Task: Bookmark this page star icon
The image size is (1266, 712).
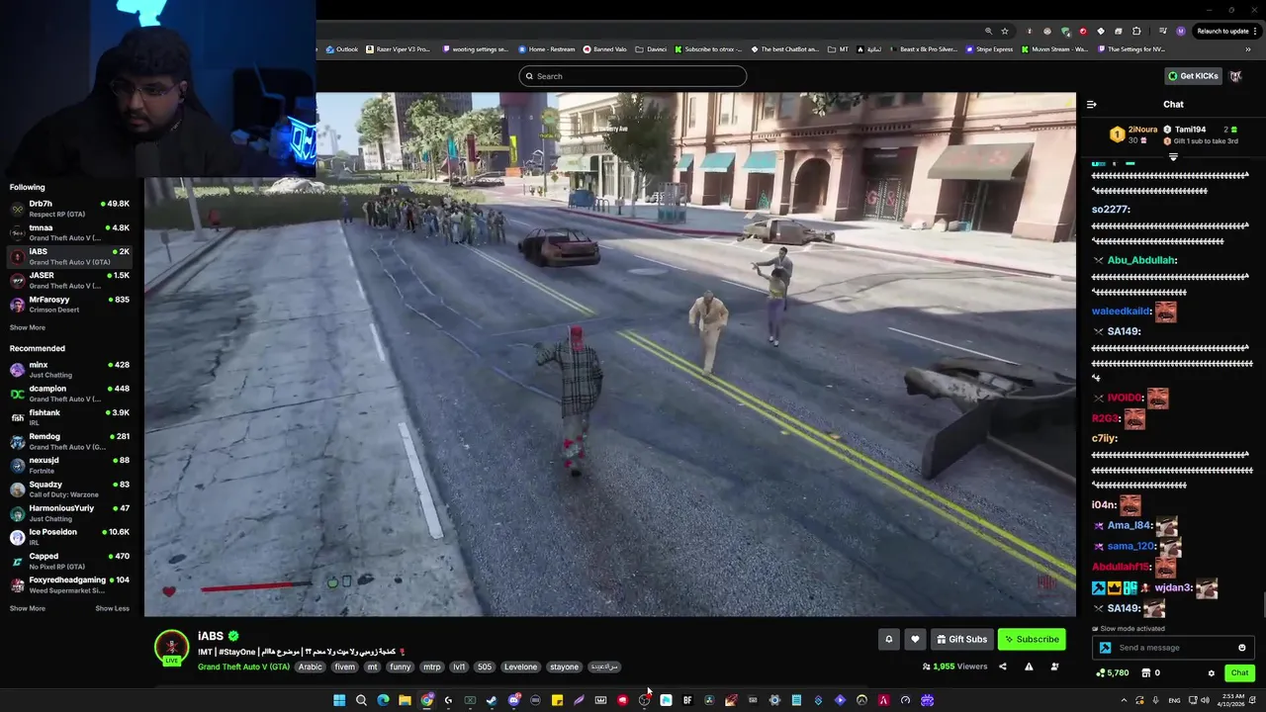Action: pos(1005,31)
